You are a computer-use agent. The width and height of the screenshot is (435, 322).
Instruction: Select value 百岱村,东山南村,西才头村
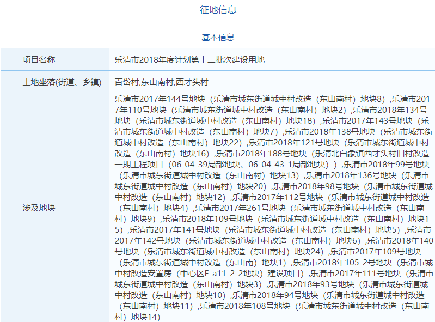pos(162,82)
